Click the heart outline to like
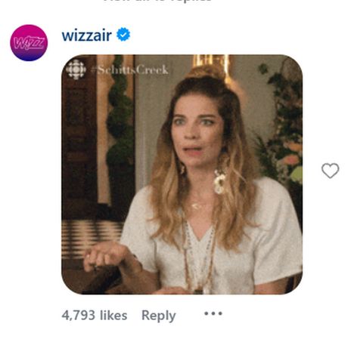The height and width of the screenshot is (339, 348). [x=330, y=171]
